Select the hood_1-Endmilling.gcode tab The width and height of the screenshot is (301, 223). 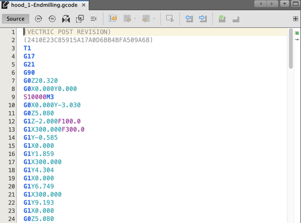pos(44,5)
